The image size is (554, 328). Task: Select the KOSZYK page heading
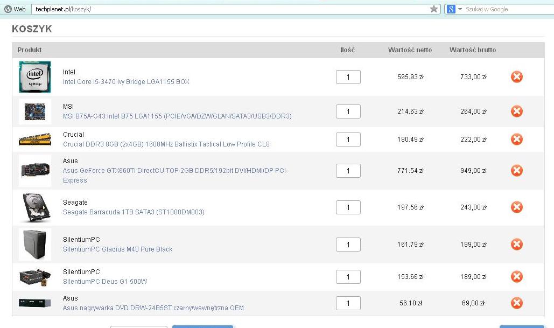coord(32,29)
